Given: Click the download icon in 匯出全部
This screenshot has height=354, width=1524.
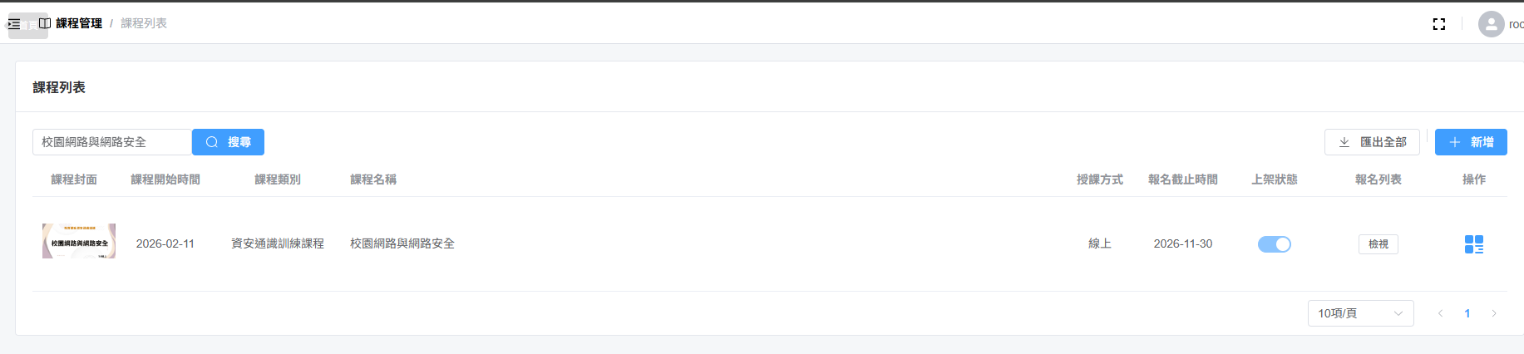Looking at the screenshot, I should click(1344, 142).
